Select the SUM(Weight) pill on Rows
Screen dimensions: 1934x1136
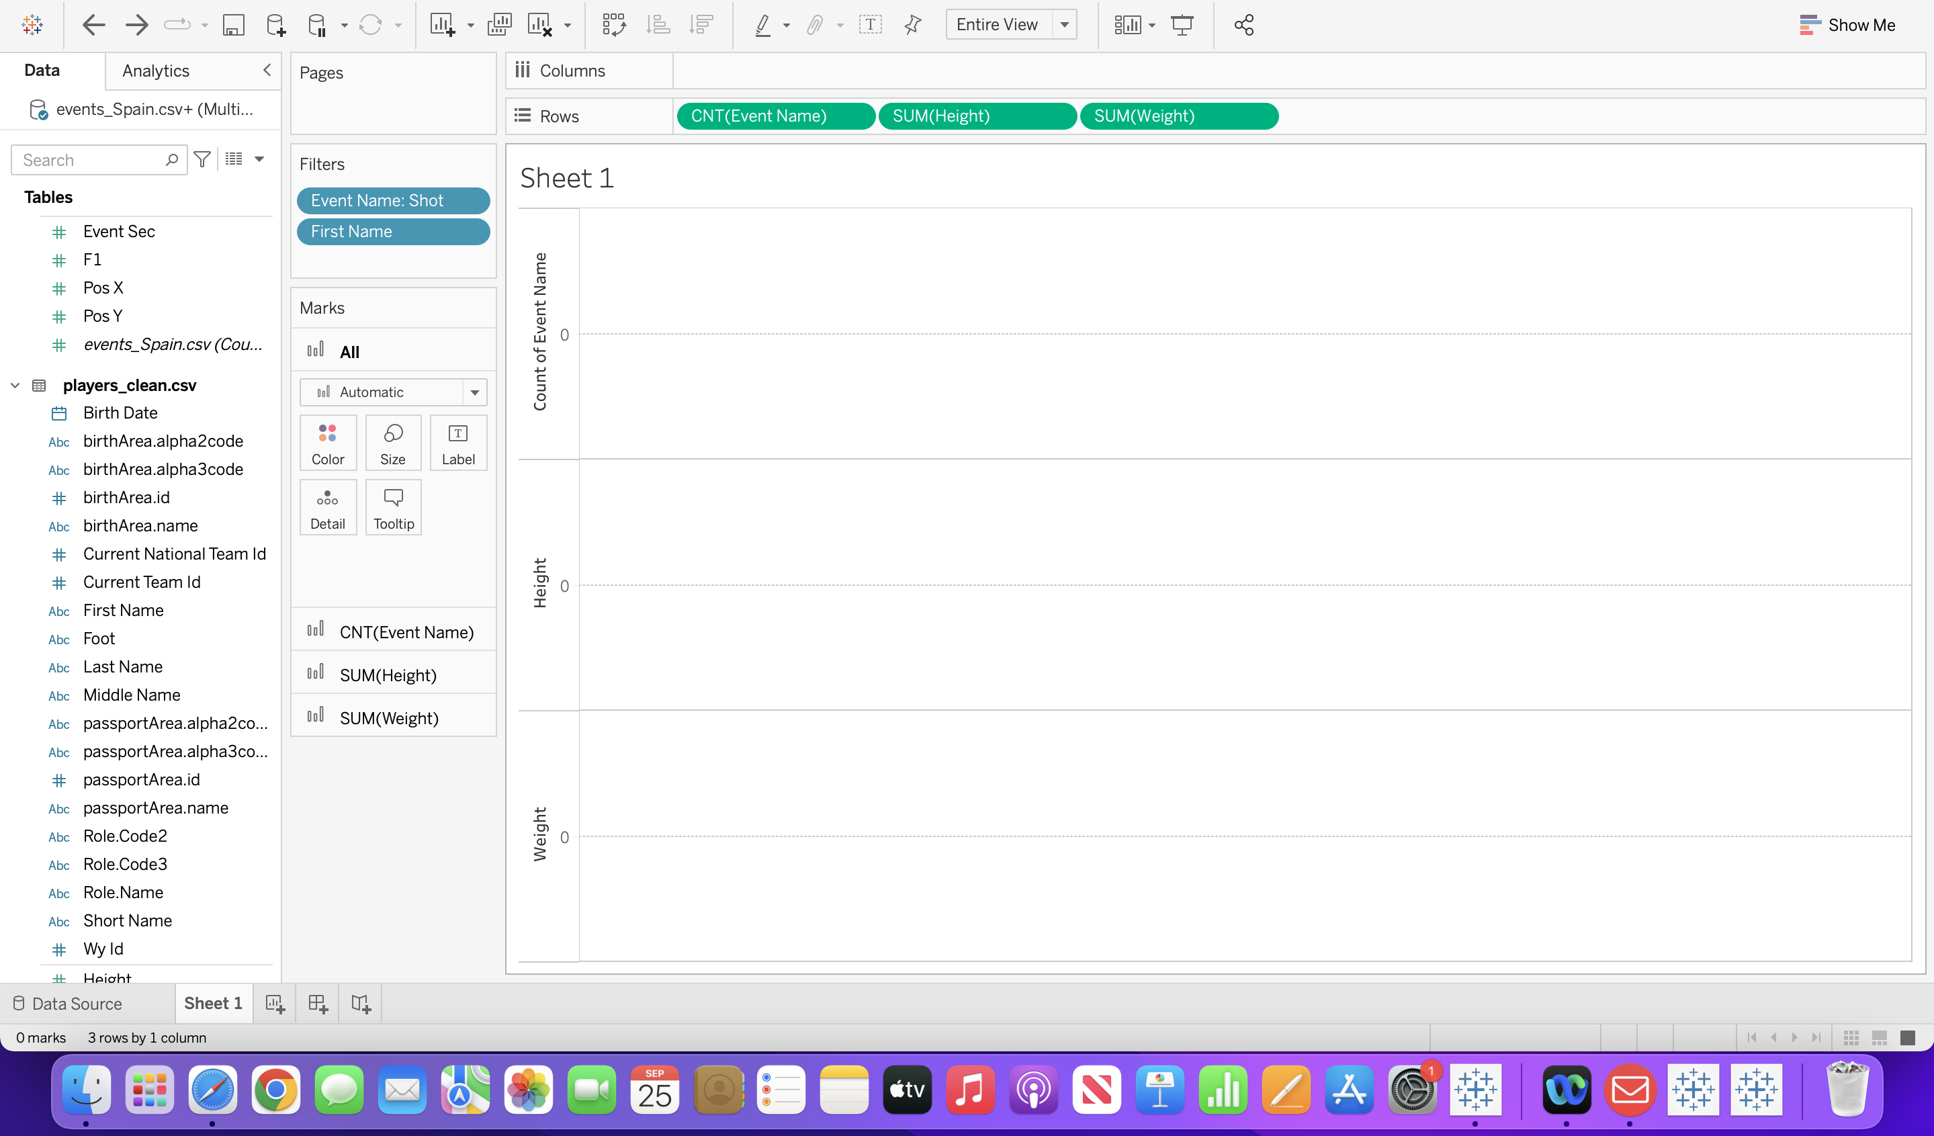point(1179,116)
